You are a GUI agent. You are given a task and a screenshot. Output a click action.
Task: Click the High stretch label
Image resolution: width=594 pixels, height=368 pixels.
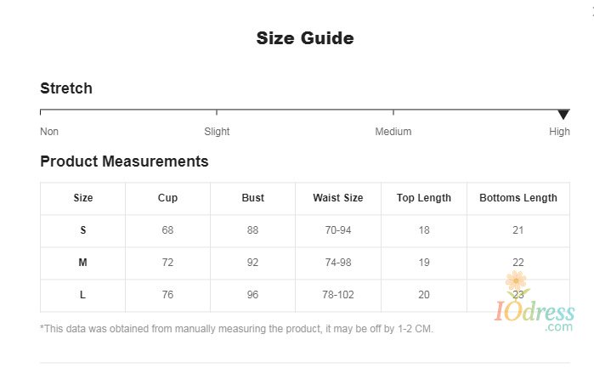pyautogui.click(x=559, y=132)
